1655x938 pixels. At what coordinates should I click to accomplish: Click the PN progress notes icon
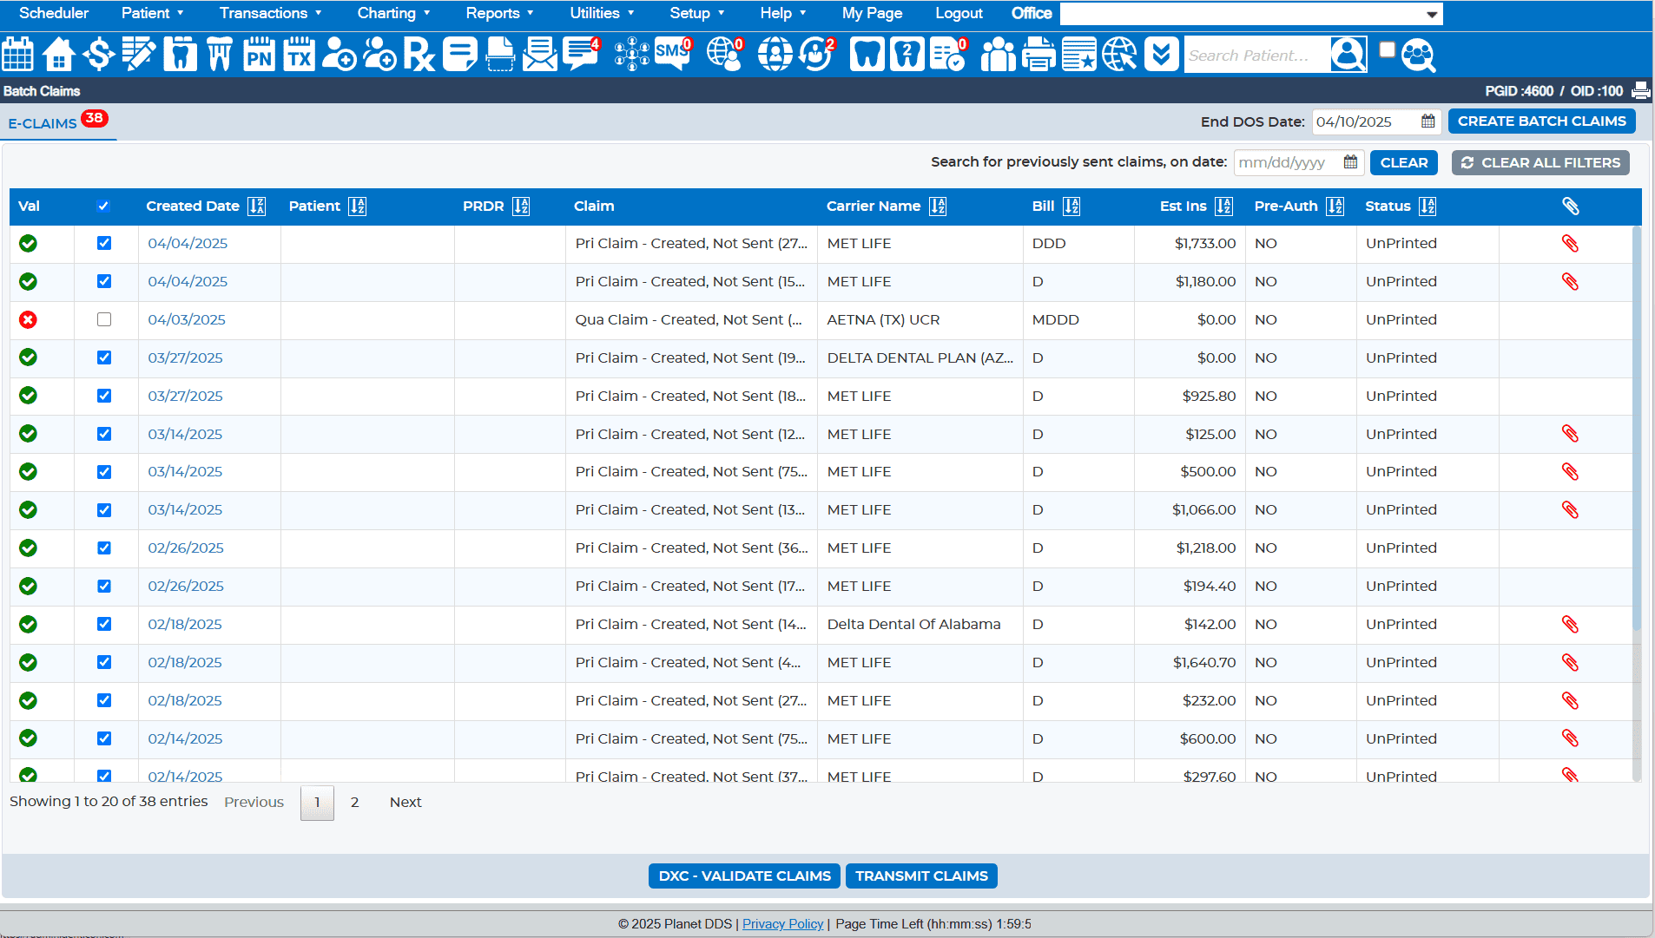(x=259, y=55)
